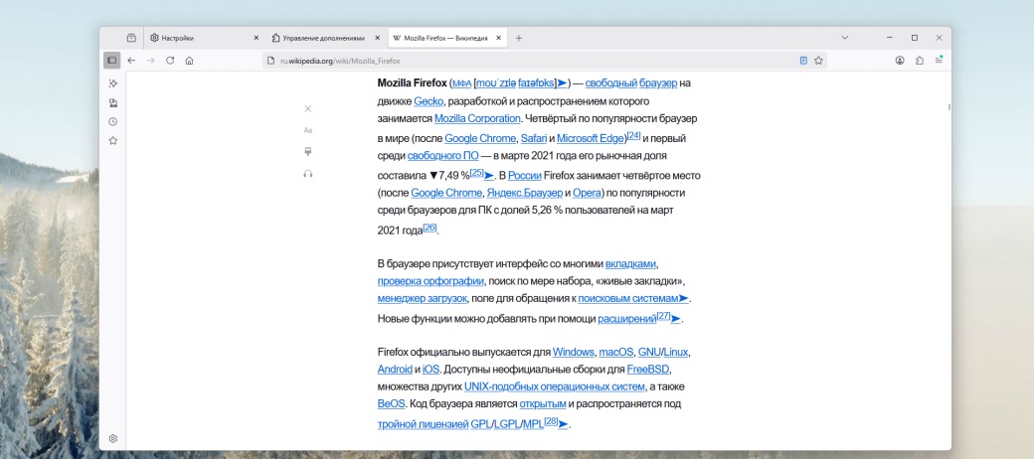
Task: Open the Extensions puzzle icon in toolbar
Action: click(920, 61)
